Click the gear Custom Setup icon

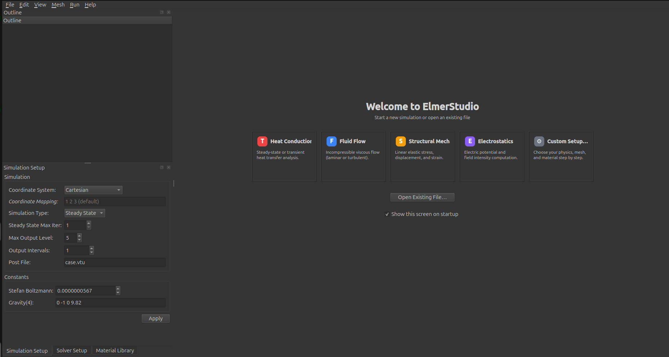click(539, 141)
